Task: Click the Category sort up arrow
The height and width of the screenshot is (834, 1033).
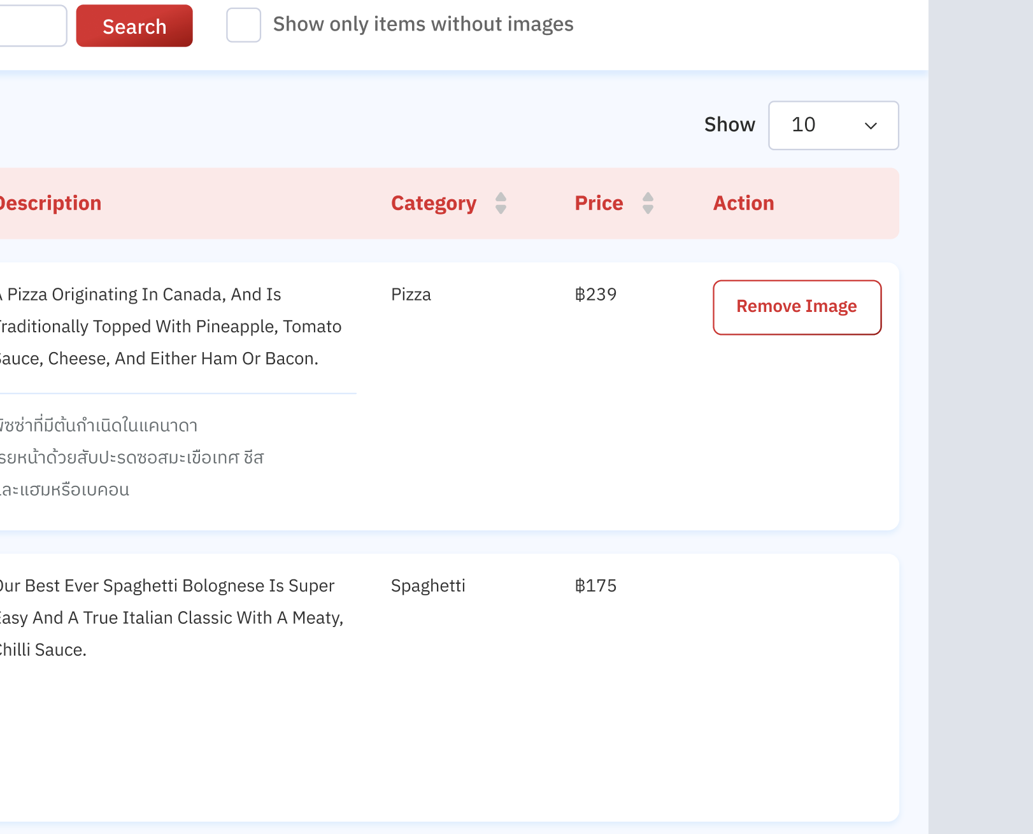Action: (501, 197)
